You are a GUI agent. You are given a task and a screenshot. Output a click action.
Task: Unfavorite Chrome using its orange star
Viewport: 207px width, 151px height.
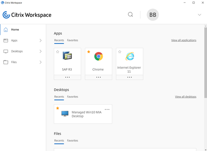pyautogui.click(x=89, y=52)
